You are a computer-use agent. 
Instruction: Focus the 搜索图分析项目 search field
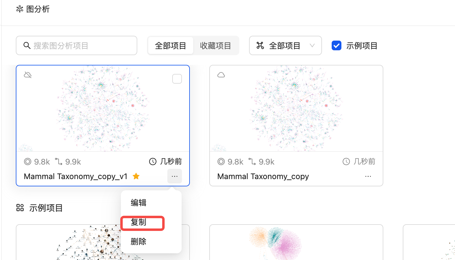(x=77, y=45)
